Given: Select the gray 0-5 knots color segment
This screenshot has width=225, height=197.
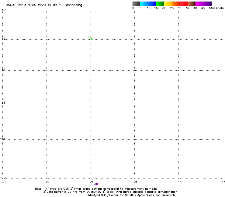Looking at the screenshot, I should click(136, 4).
